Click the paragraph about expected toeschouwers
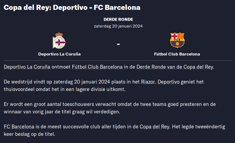 coord(110,108)
